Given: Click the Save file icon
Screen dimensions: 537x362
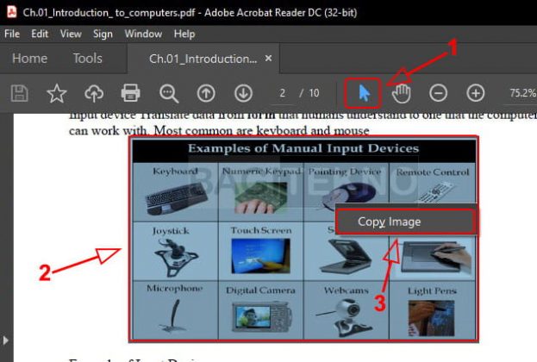Looking at the screenshot, I should click(20, 92).
